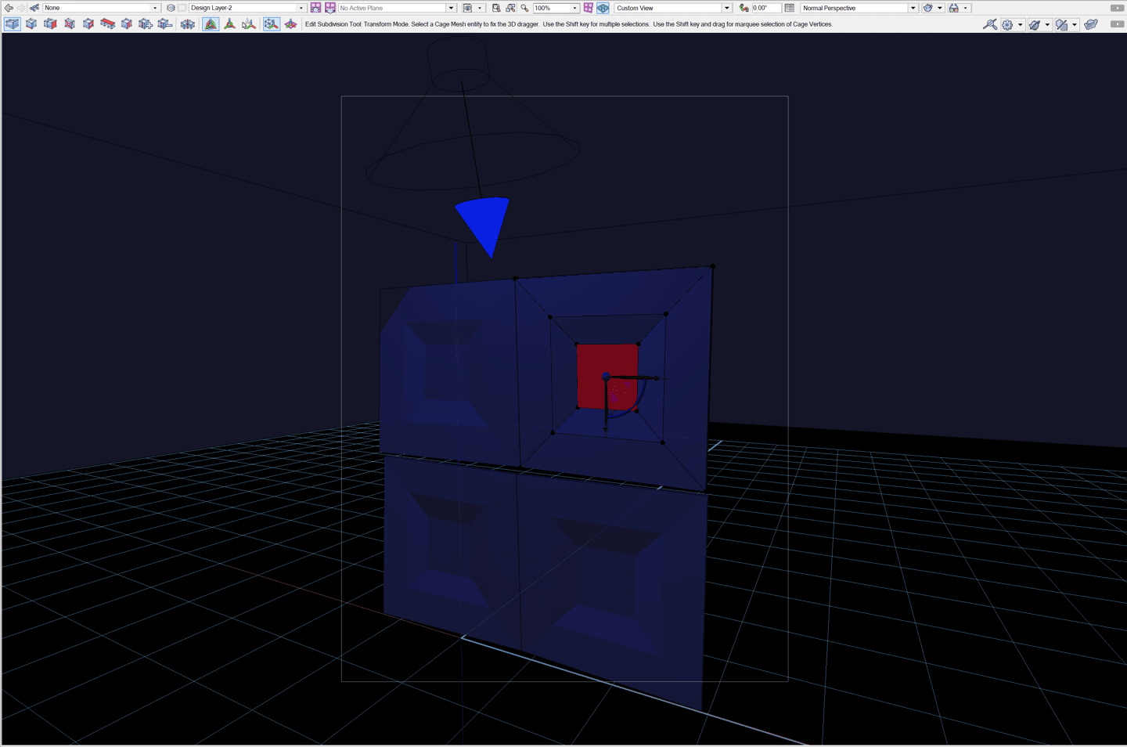The image size is (1127, 747).
Task: Expand the render mode dropdown arrow
Action: (x=940, y=8)
